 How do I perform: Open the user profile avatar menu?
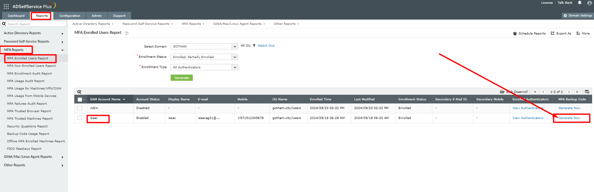589,3
